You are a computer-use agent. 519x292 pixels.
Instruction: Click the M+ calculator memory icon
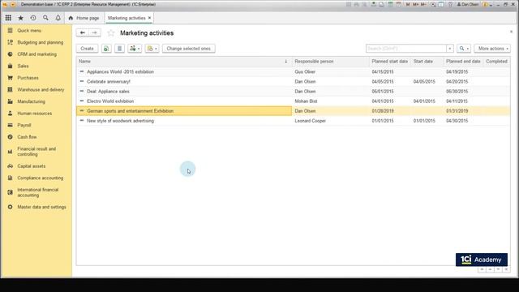point(416,4)
